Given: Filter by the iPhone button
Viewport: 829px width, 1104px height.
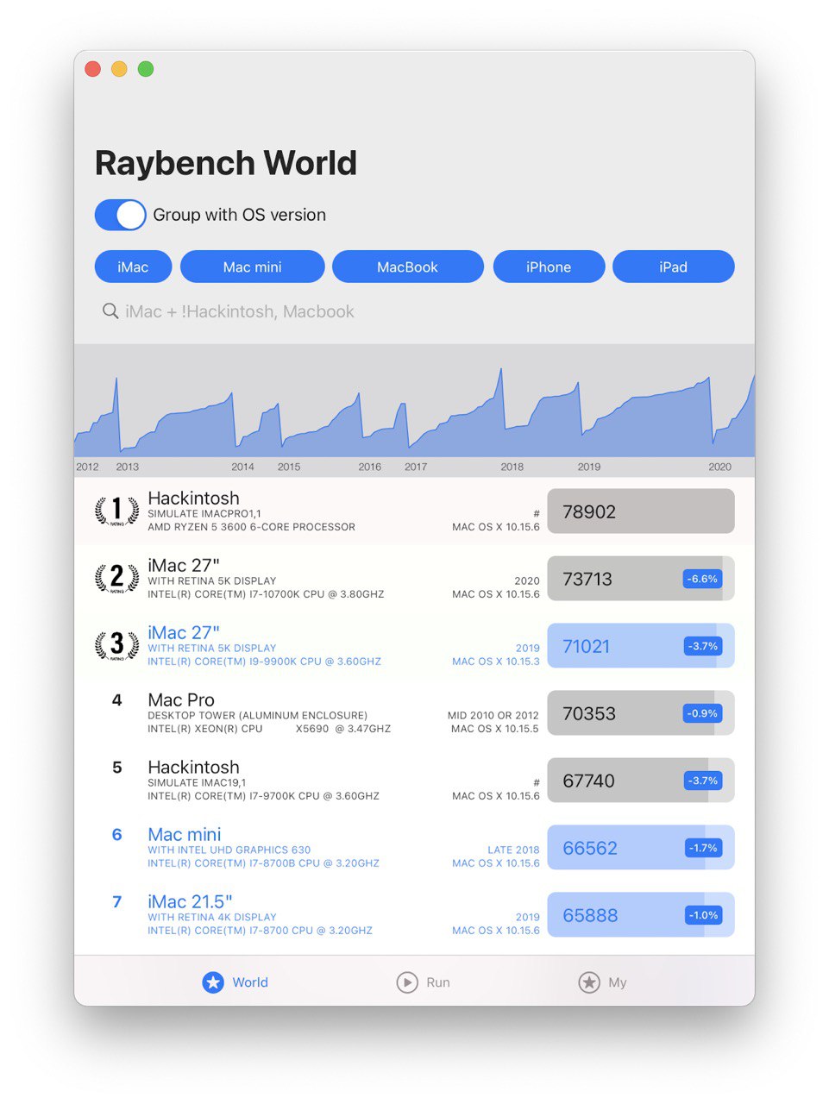Looking at the screenshot, I should (x=549, y=267).
